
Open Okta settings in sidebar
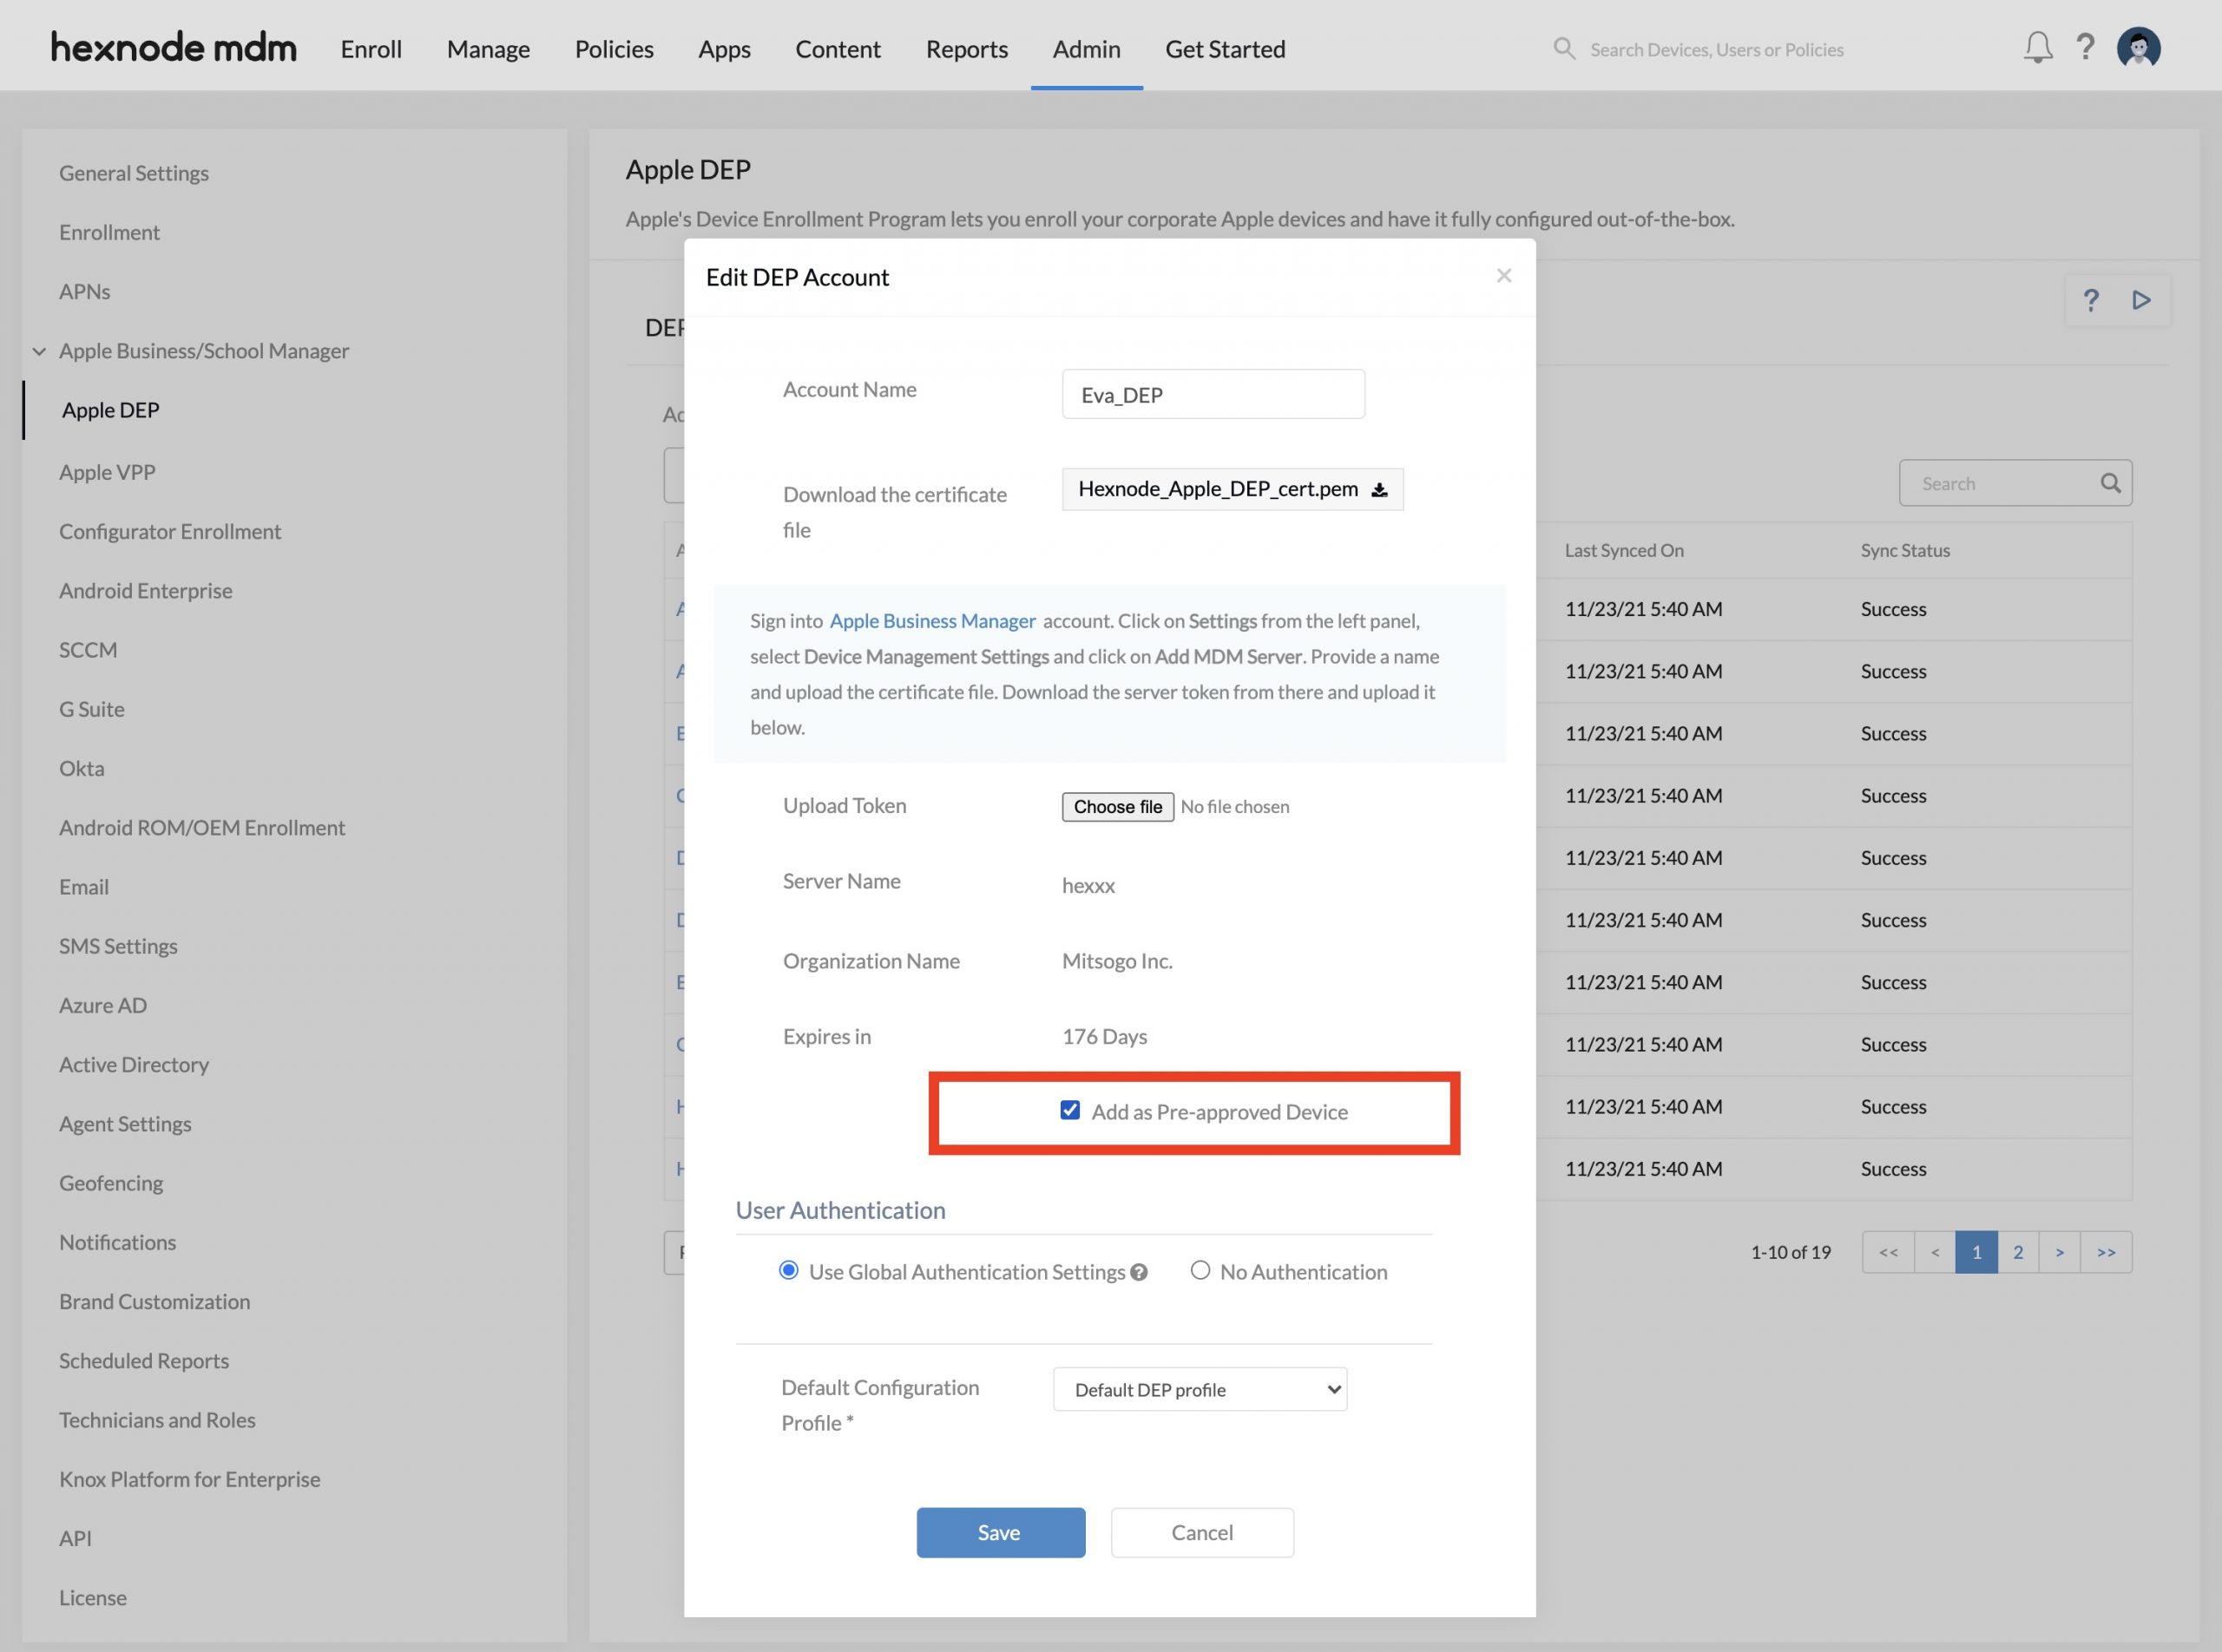click(x=81, y=768)
